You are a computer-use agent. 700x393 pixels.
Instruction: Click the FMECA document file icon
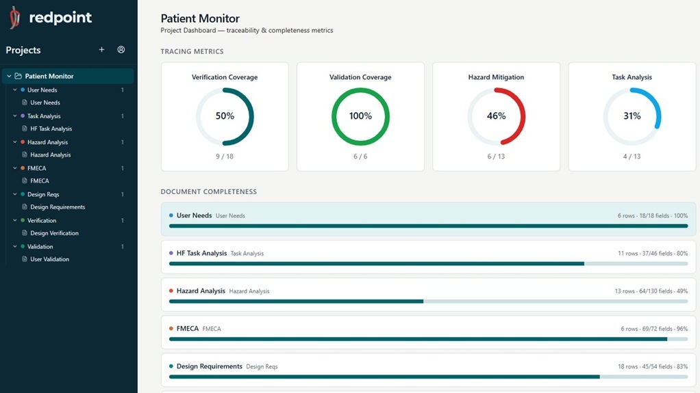point(25,180)
